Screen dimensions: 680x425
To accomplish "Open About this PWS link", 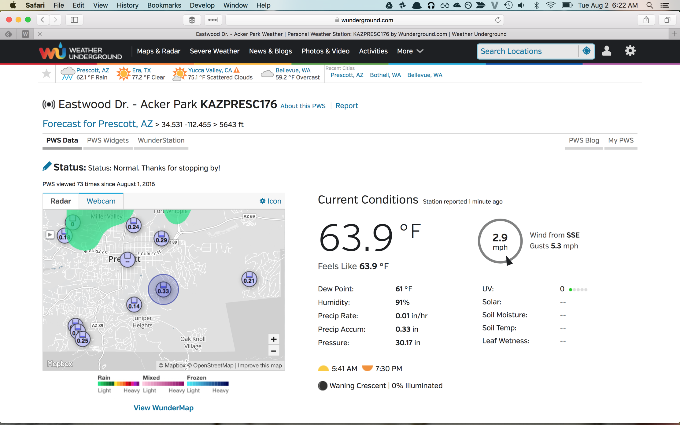I will click(x=303, y=106).
